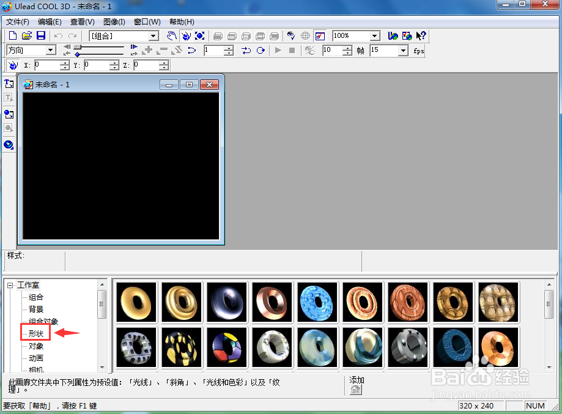Pick the yellow-spotted black torus thumbnail
Viewport: 562px width, 414px height.
coord(182,347)
